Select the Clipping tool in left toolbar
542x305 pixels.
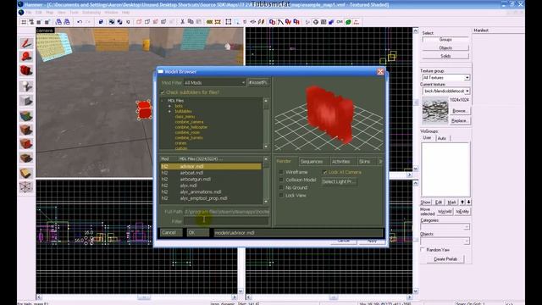[26, 173]
